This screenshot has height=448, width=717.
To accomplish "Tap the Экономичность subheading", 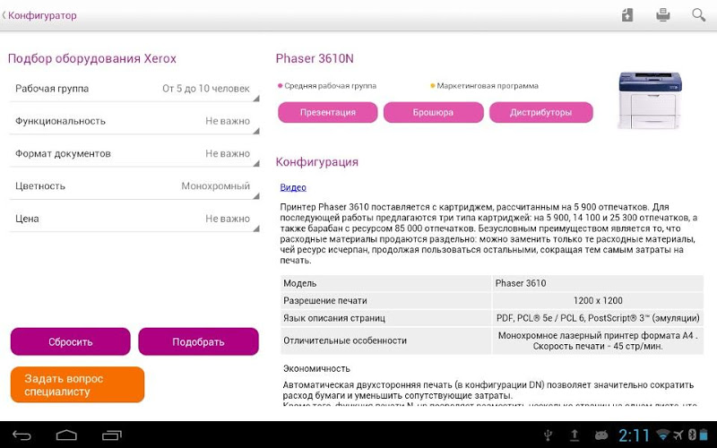I will coord(316,368).
